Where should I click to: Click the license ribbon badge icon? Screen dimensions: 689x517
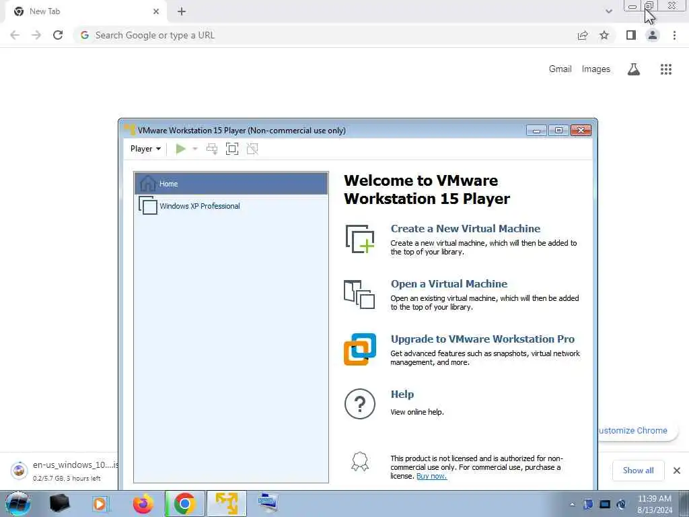pos(360,462)
